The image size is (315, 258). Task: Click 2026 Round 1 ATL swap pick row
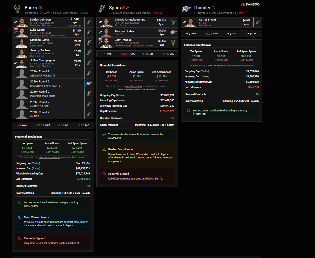pyautogui.click(x=53, y=73)
